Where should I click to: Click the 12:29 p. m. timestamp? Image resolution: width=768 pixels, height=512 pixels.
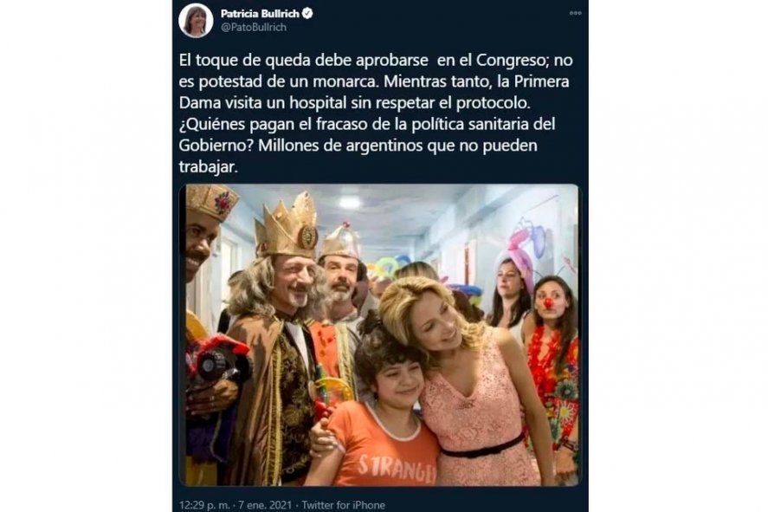204,505
